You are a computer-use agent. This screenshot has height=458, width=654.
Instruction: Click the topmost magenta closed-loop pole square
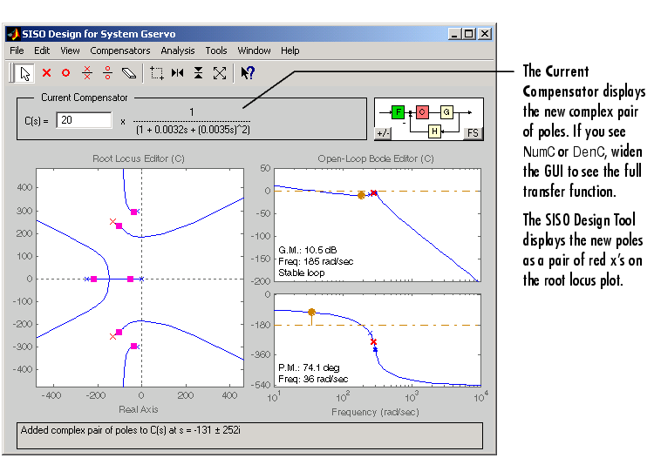pyautogui.click(x=133, y=212)
